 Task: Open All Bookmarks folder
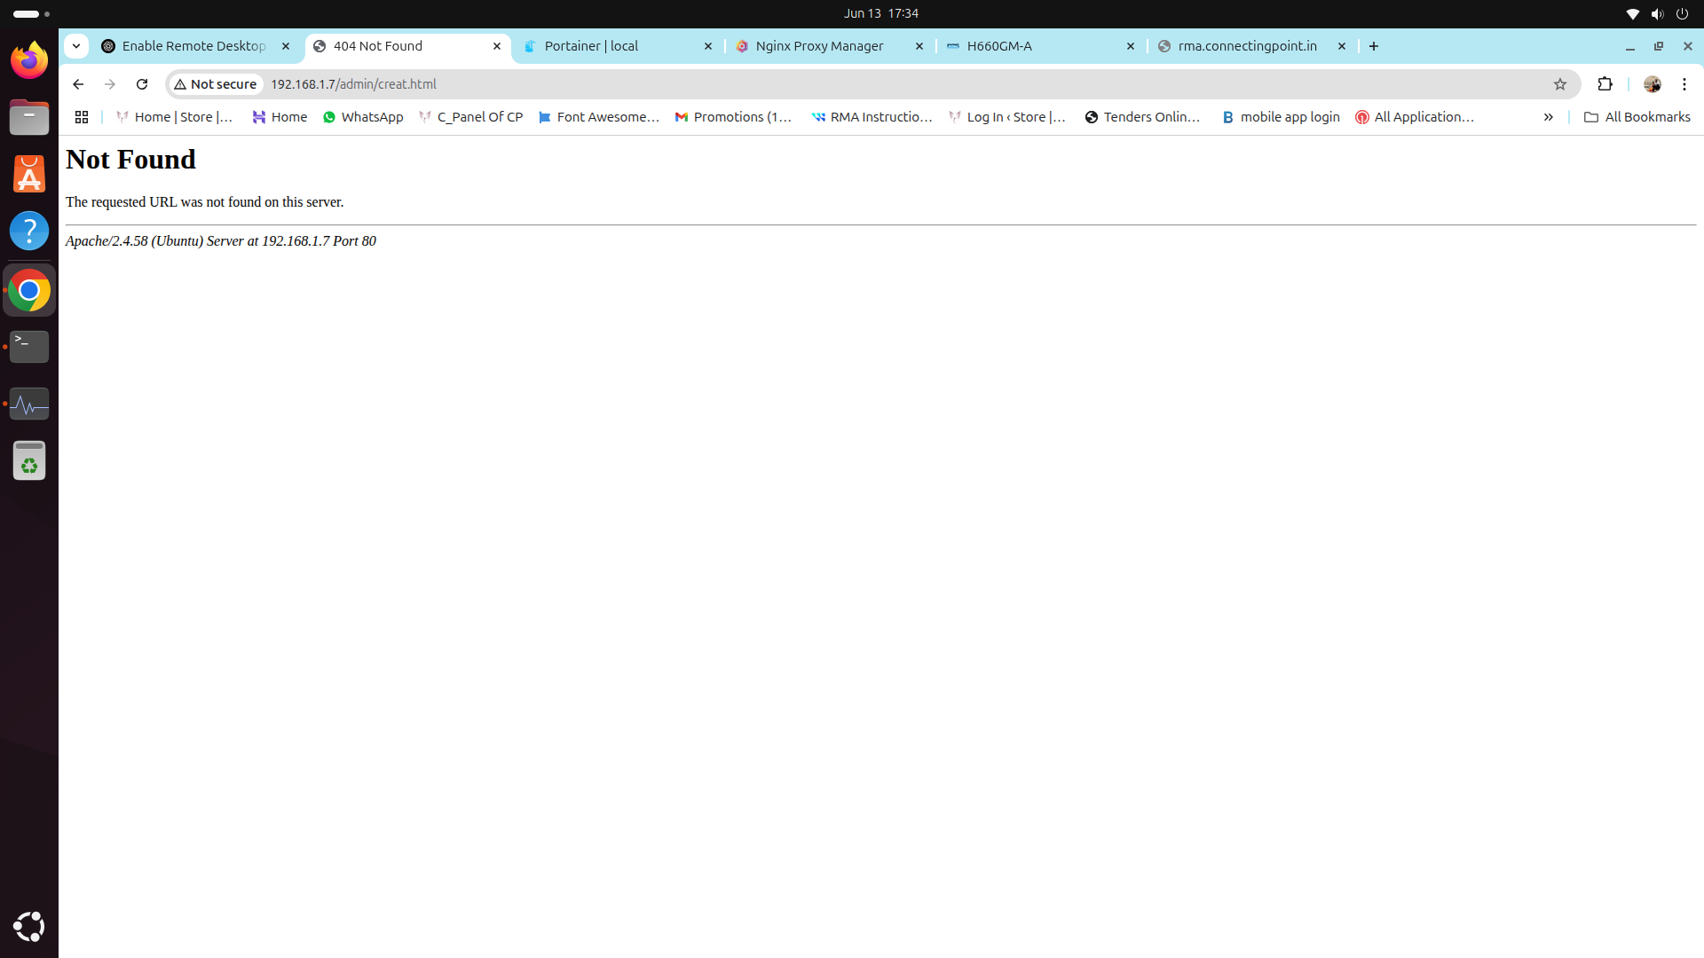(1637, 117)
